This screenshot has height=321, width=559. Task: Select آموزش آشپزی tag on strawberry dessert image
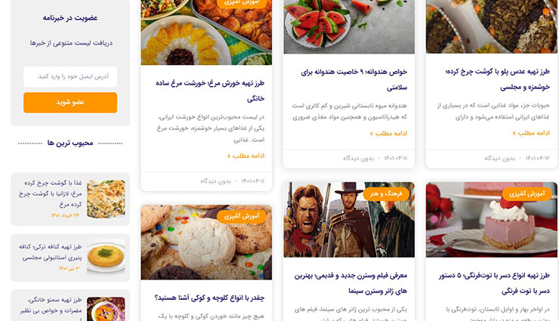click(x=527, y=194)
